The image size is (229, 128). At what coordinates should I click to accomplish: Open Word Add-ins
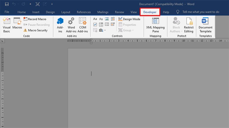(x=71, y=24)
